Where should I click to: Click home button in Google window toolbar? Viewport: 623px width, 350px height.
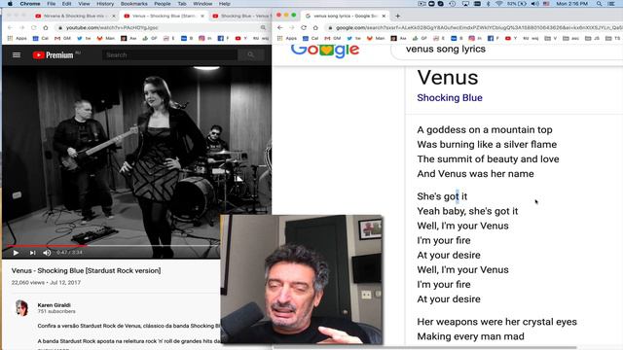[x=315, y=28]
